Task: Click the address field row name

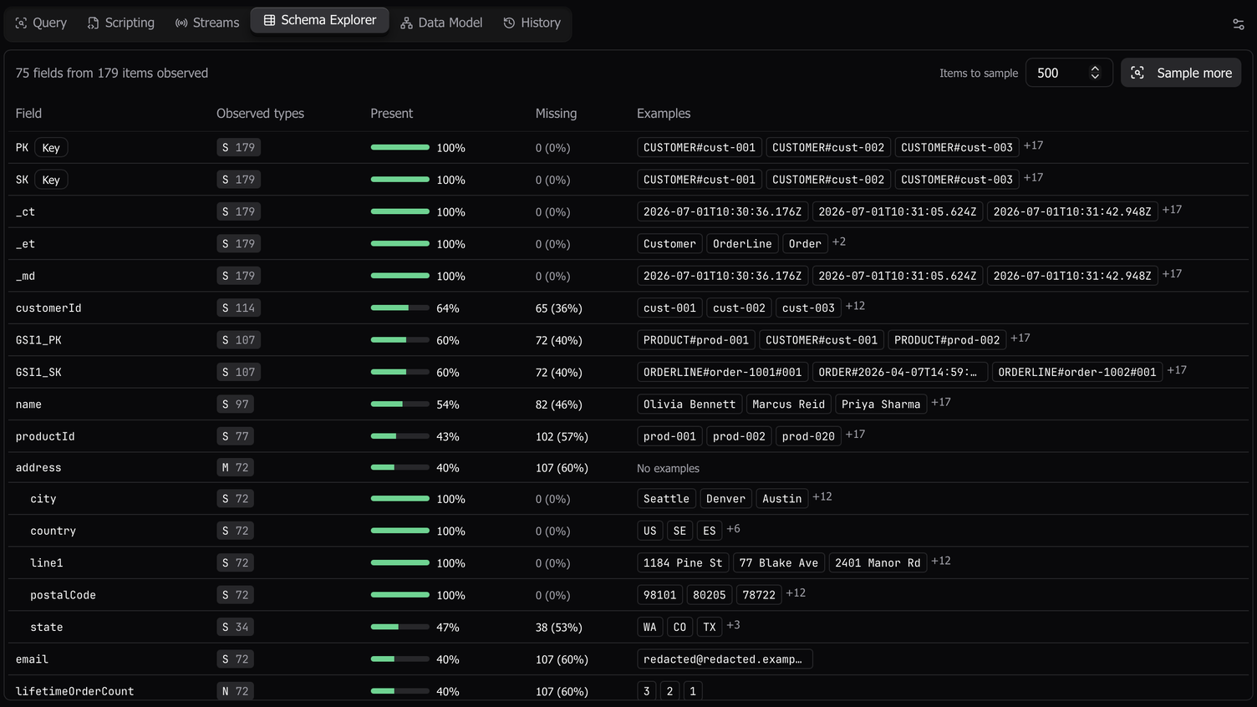Action: (38, 468)
